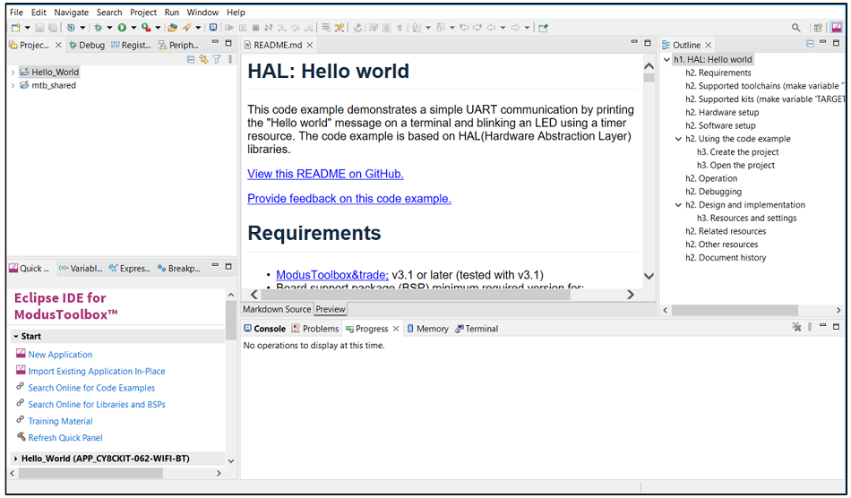Image resolution: width=851 pixels, height=498 pixels.
Task: Open the New wizard dropdown arrow
Action: [x=27, y=28]
